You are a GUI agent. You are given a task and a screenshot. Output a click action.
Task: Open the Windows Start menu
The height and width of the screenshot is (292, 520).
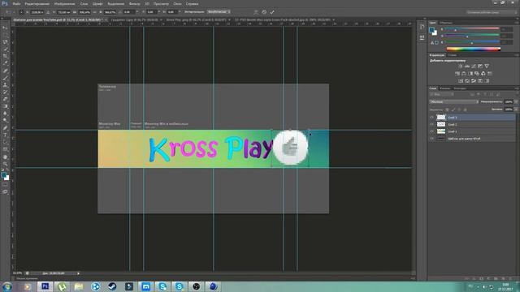(7, 286)
